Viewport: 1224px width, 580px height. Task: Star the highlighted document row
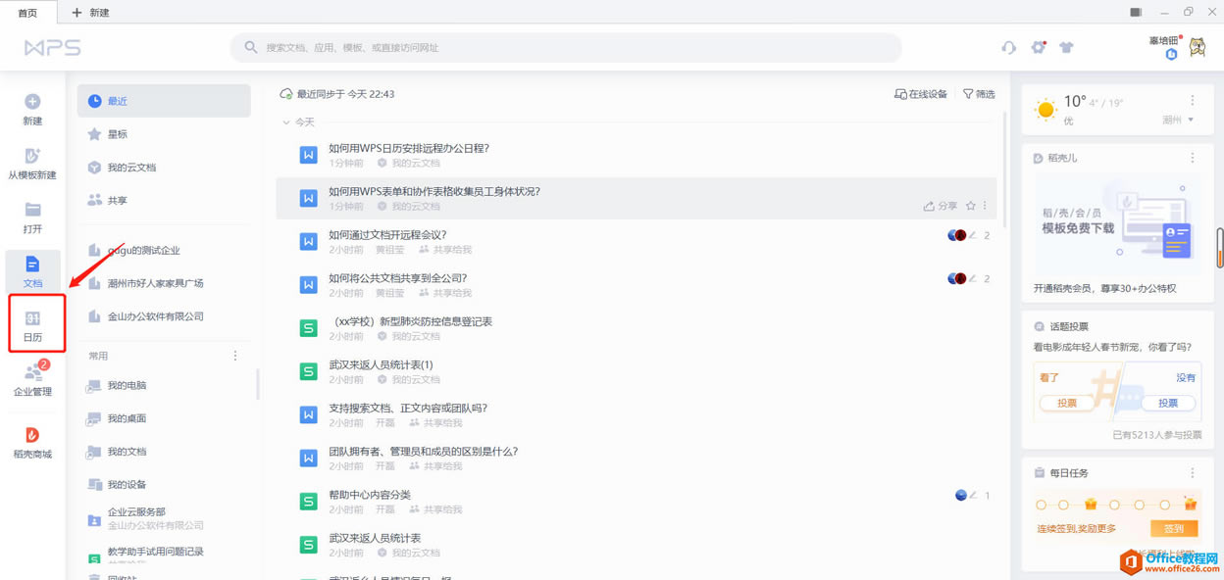(971, 207)
